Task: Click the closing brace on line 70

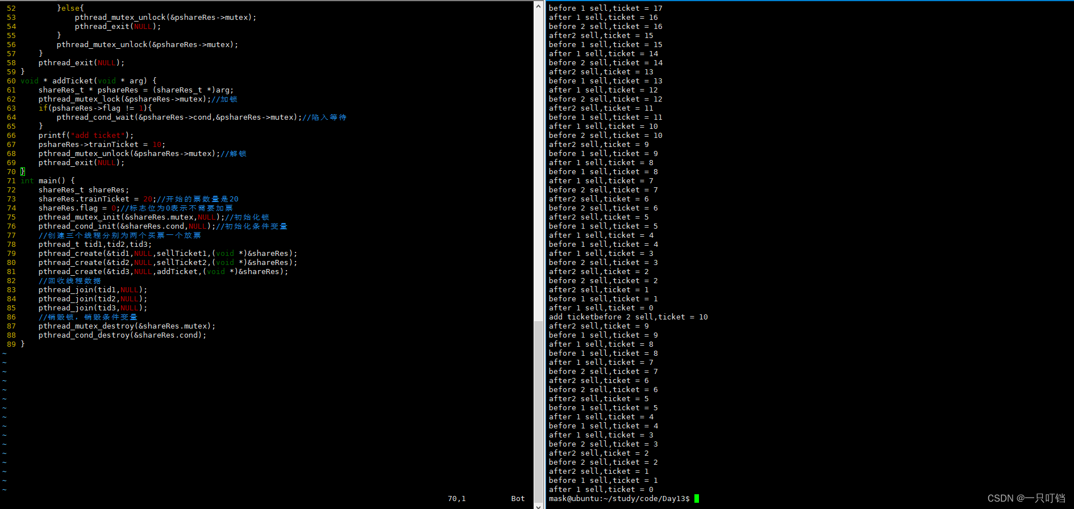Action: tap(23, 172)
